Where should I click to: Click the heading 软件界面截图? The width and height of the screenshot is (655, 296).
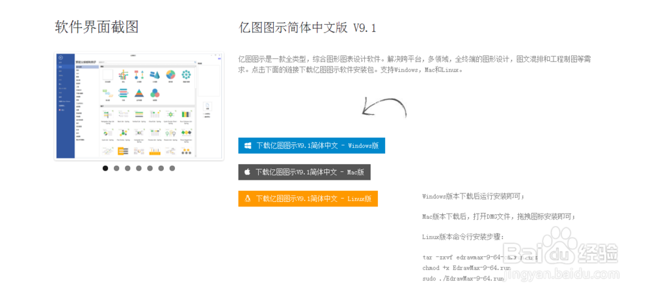[96, 27]
